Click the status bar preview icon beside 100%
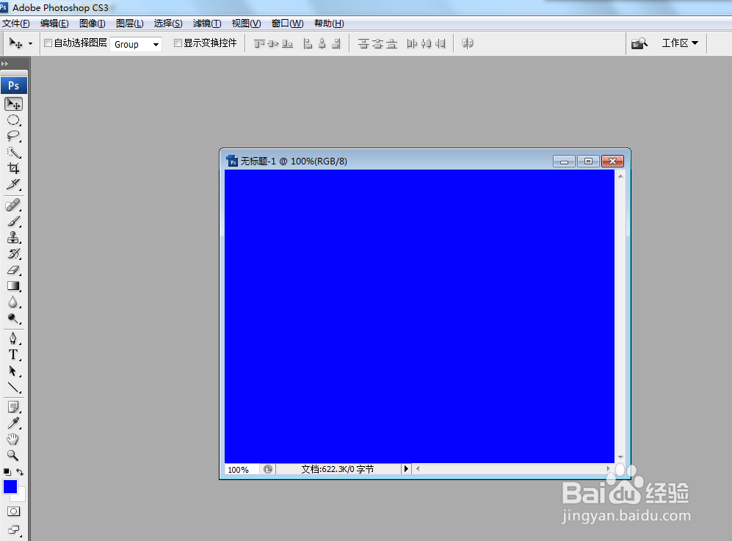Screen dimensions: 732x541 click(x=267, y=469)
